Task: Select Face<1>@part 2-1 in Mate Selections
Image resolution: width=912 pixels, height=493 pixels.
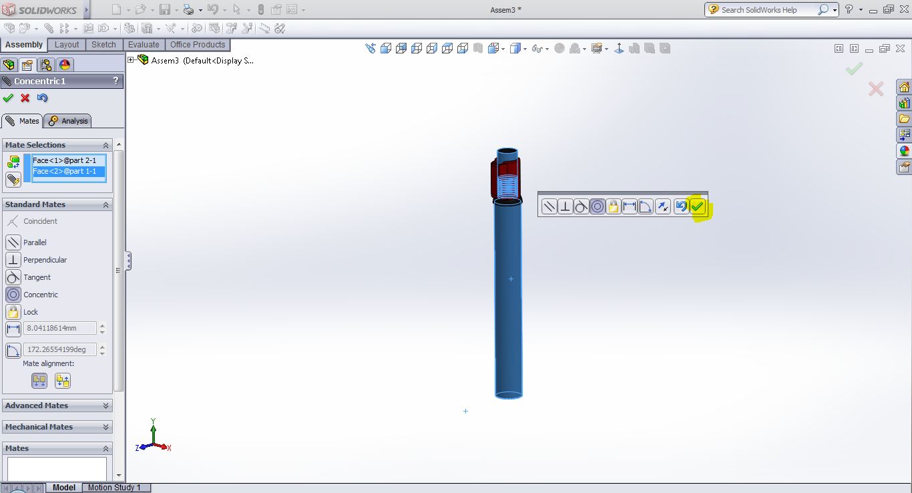Action: [64, 160]
